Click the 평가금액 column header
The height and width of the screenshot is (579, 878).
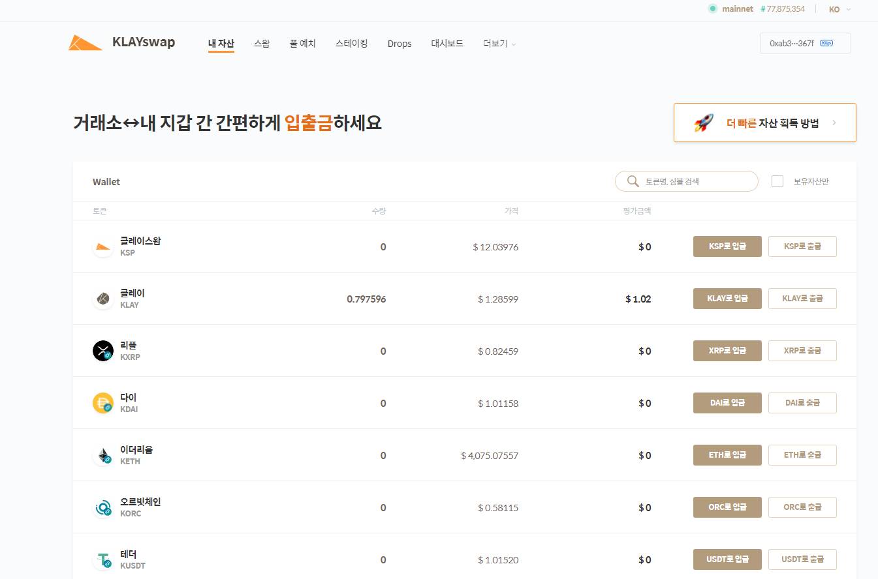[x=636, y=211]
